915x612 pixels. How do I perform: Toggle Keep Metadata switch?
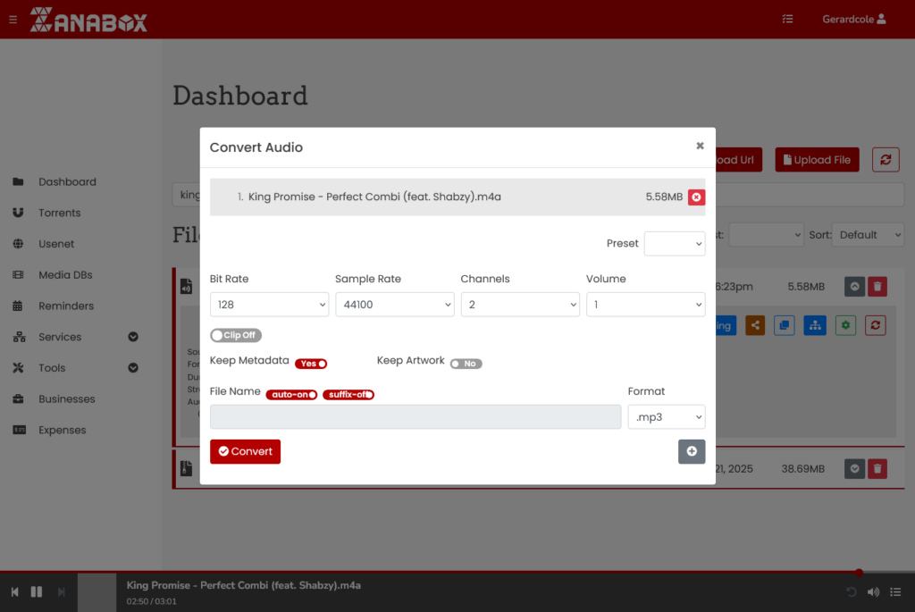311,364
